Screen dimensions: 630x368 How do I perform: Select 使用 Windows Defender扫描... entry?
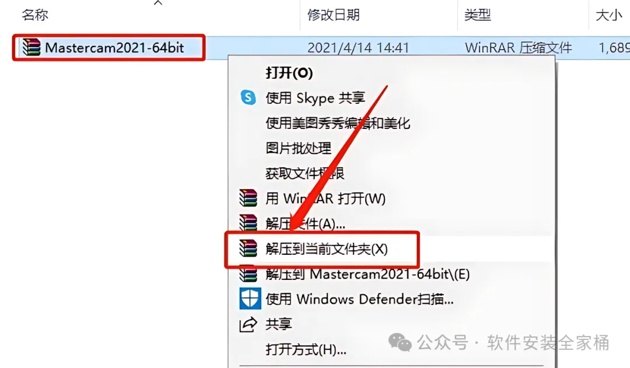pos(359,299)
